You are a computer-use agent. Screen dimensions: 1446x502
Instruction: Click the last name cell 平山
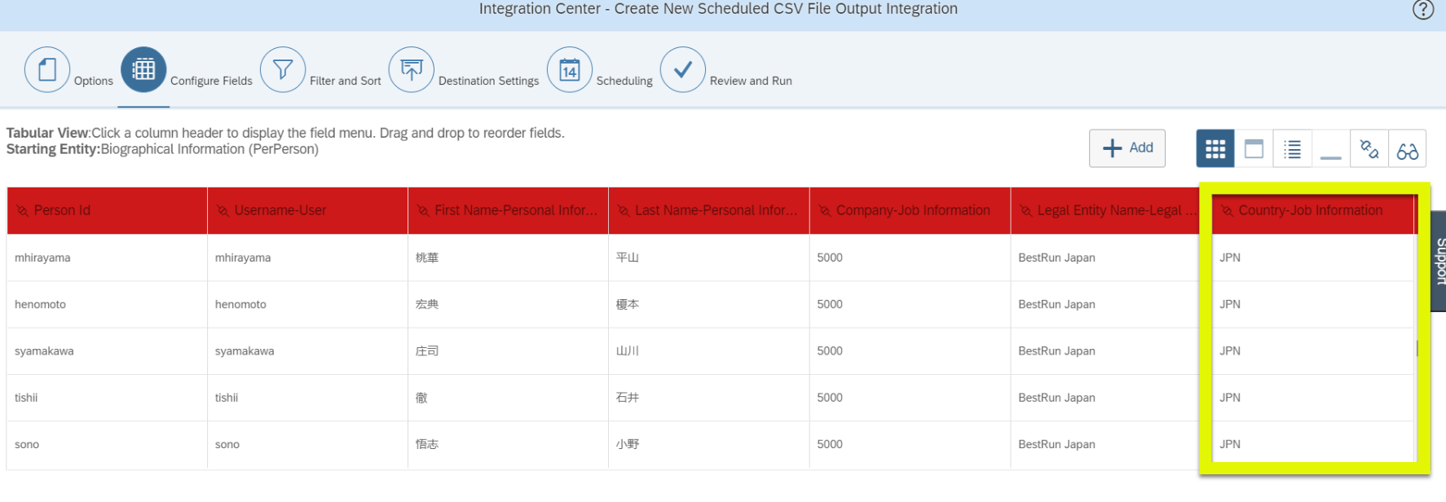point(628,258)
